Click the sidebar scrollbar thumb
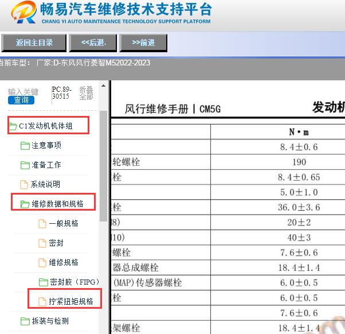The image size is (345, 334). pos(103,166)
